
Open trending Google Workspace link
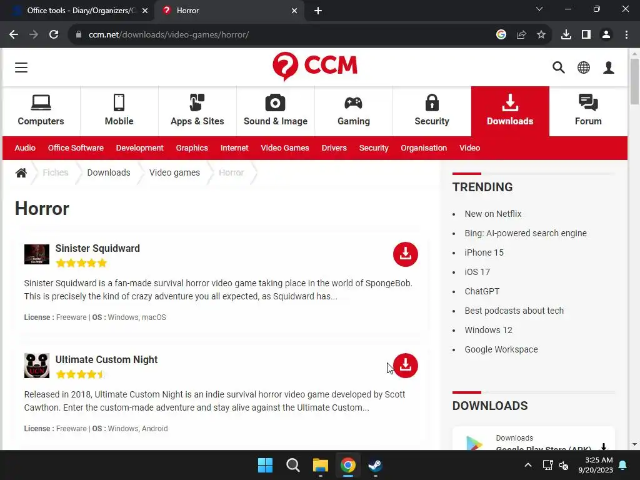tap(501, 349)
